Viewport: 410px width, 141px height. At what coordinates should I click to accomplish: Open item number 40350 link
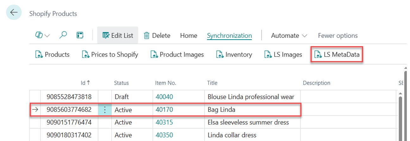point(164,135)
